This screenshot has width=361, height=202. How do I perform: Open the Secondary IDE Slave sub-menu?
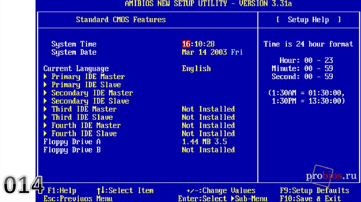pos(90,101)
